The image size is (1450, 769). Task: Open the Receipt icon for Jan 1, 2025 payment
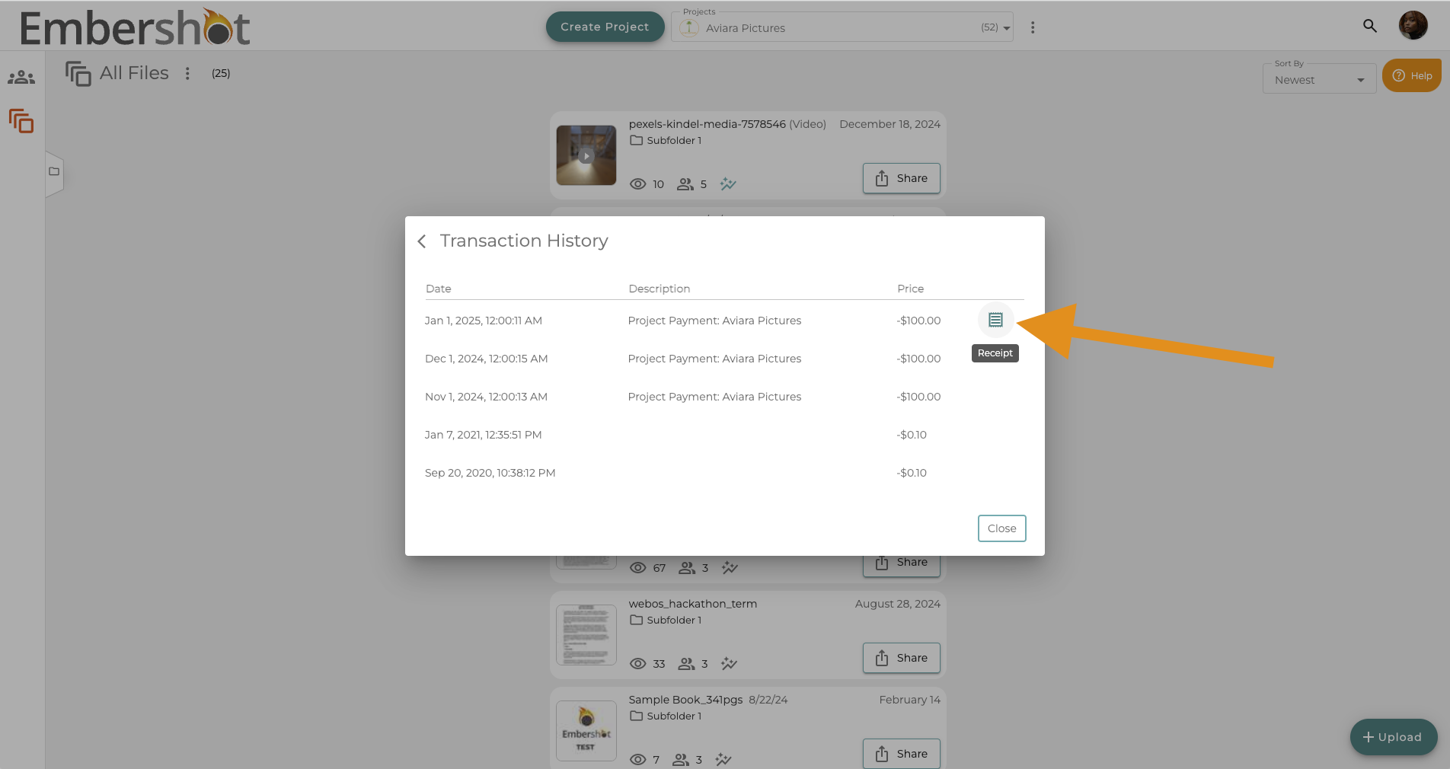pyautogui.click(x=995, y=321)
